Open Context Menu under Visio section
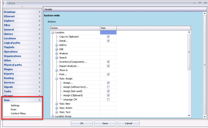Viewport: 208px width, 128px height. pos(18,113)
